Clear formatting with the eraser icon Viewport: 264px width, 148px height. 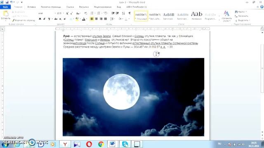[x=86, y=13]
